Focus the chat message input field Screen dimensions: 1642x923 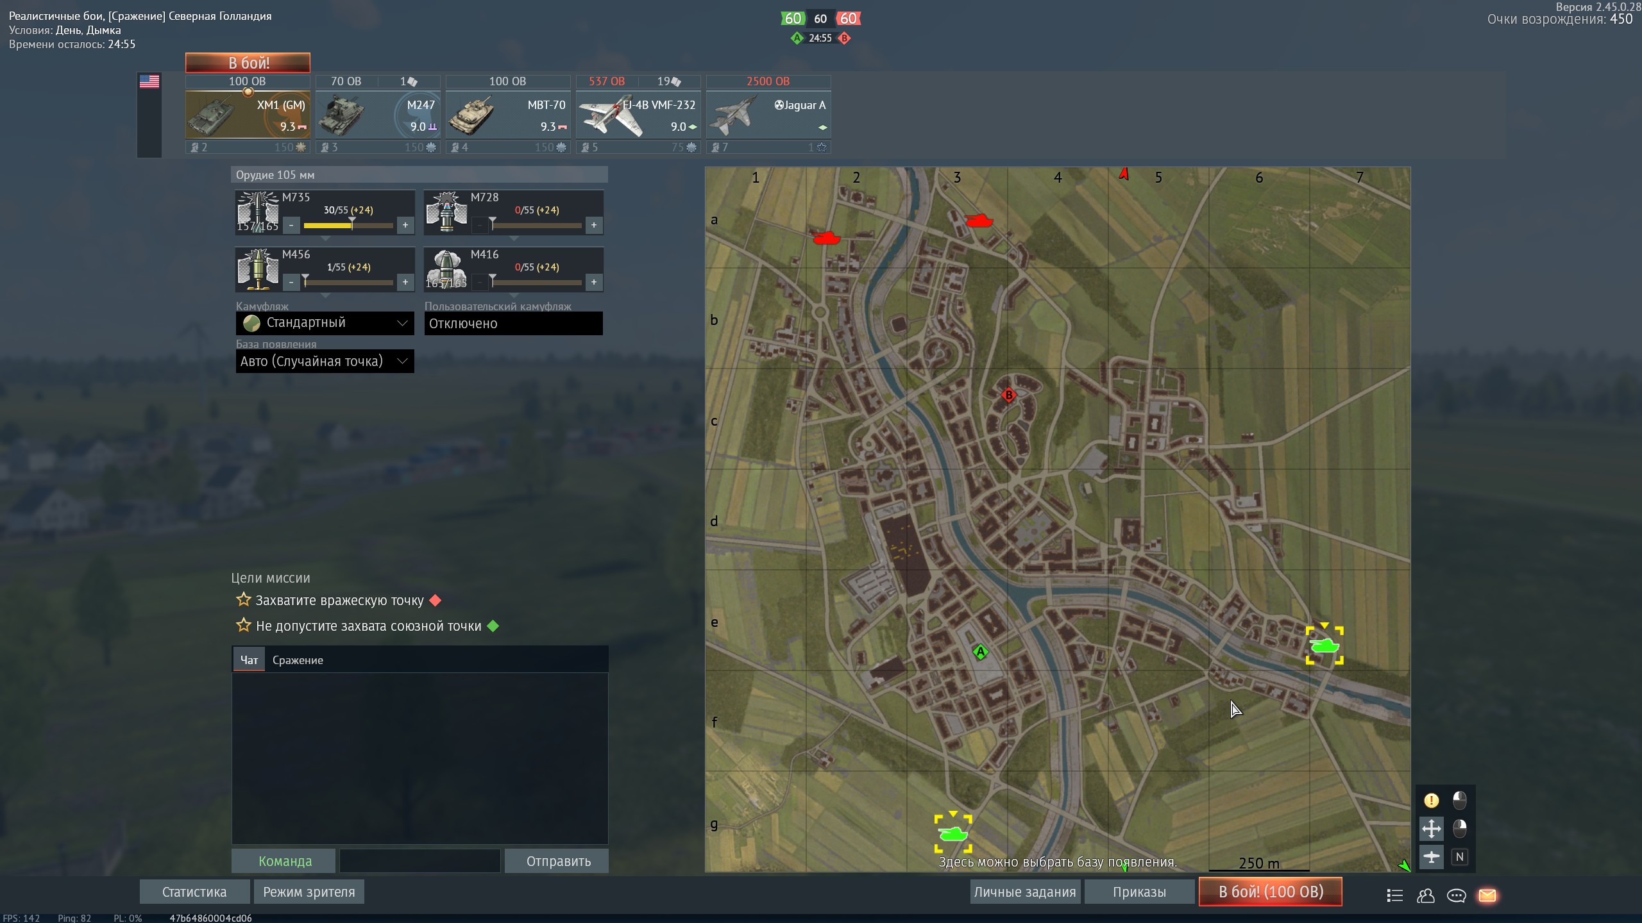(x=420, y=861)
